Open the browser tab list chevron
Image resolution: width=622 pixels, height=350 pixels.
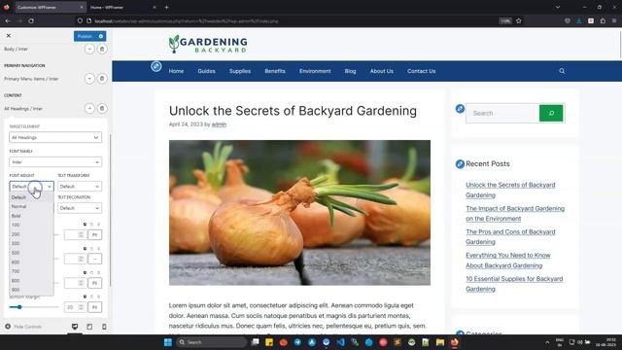[x=558, y=7]
